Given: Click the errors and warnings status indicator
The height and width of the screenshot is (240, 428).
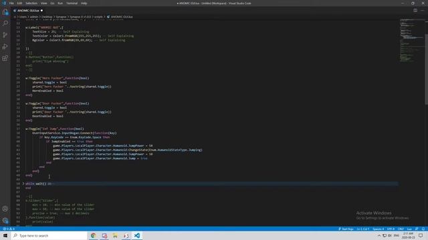Looking at the screenshot, I should coord(9,229).
